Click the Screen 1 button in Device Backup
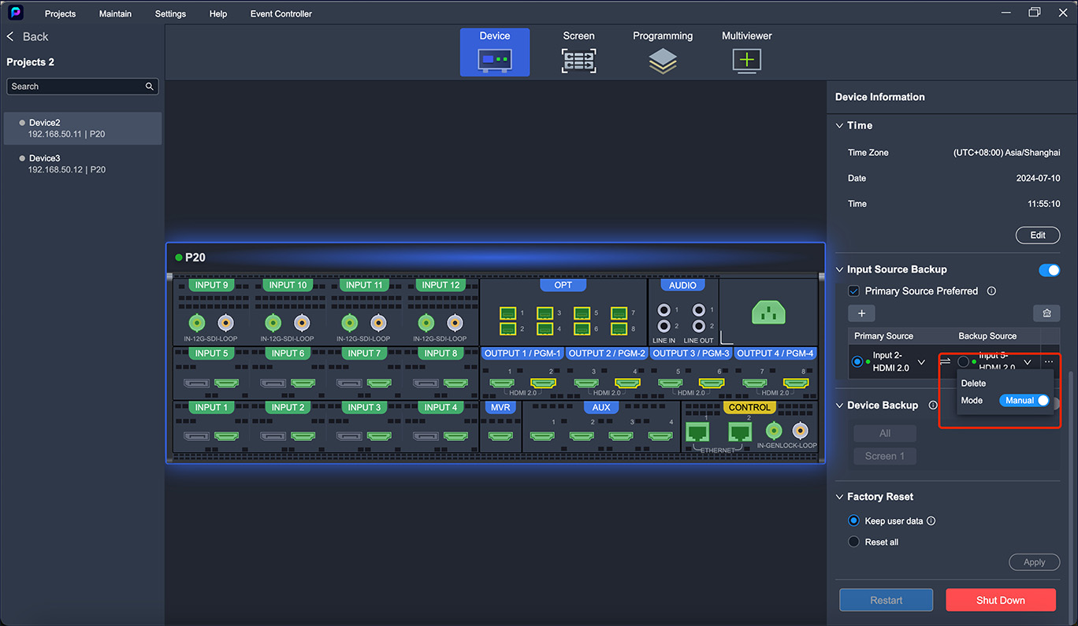 coord(885,456)
